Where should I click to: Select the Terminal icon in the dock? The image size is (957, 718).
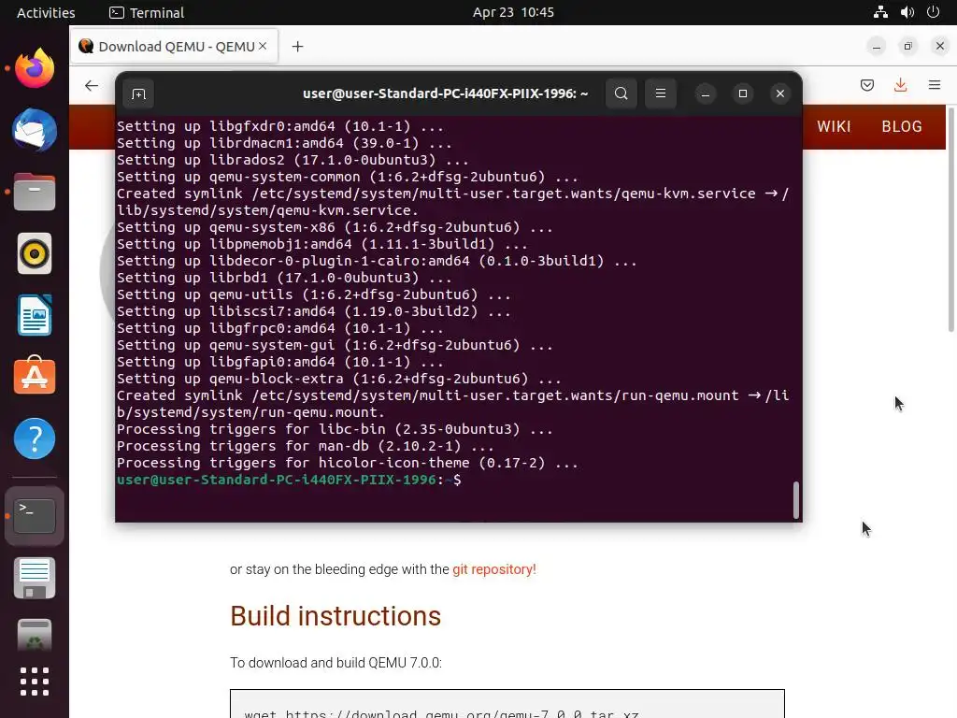[35, 516]
